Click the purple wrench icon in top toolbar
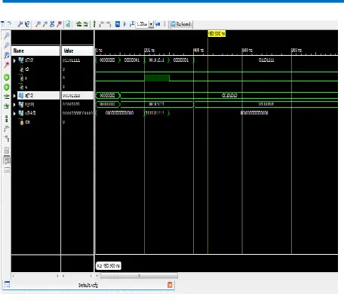The width and height of the screenshot is (344, 300). pyautogui.click(x=20, y=24)
